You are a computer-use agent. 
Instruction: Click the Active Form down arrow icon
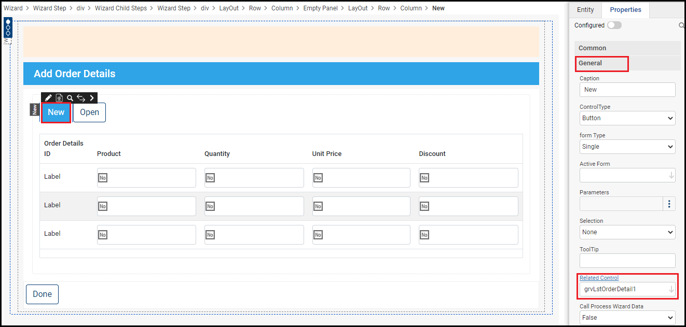click(x=671, y=175)
